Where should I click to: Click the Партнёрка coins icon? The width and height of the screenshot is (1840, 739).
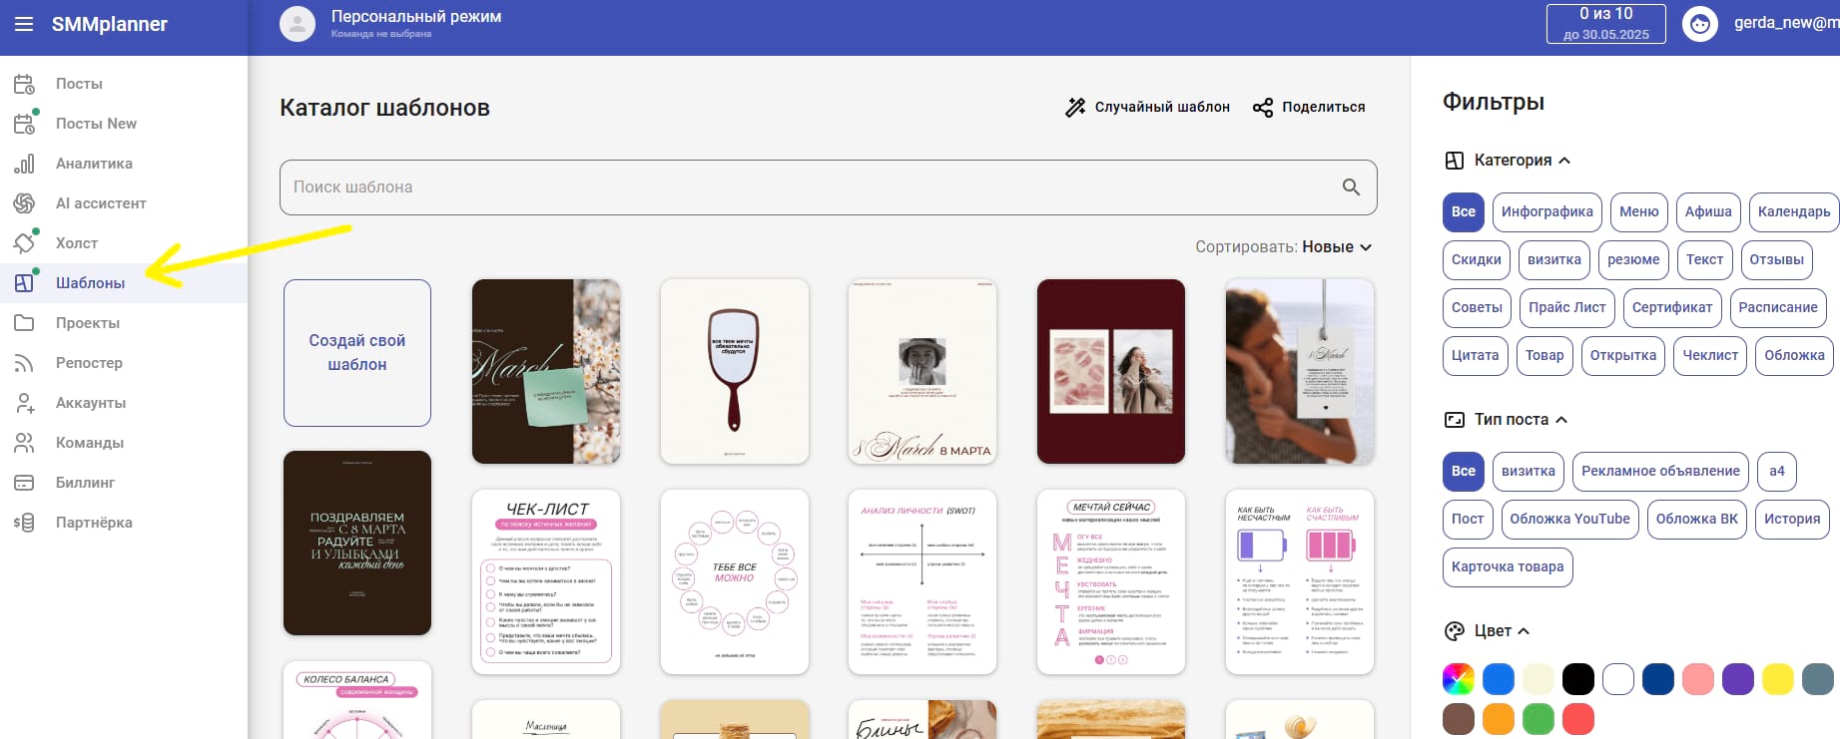[24, 523]
